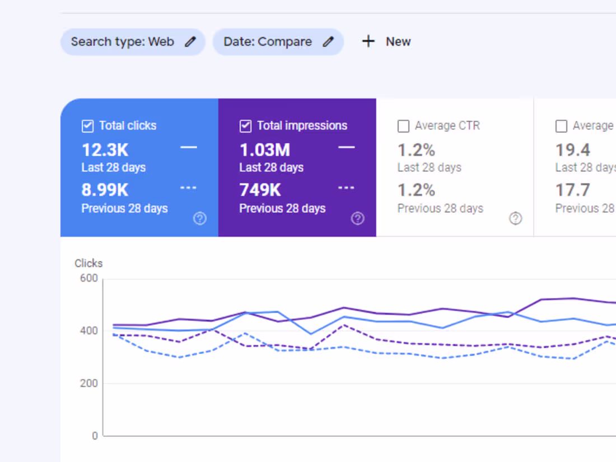Open the New filter menu
The width and height of the screenshot is (616, 462).
point(386,41)
